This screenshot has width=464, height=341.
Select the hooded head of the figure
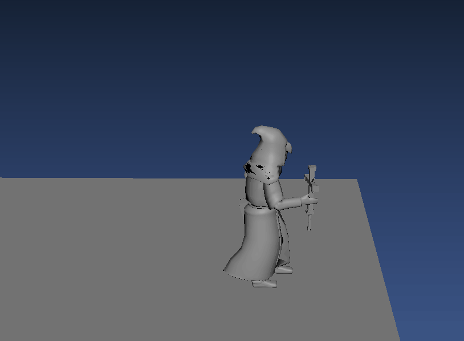tap(269, 149)
